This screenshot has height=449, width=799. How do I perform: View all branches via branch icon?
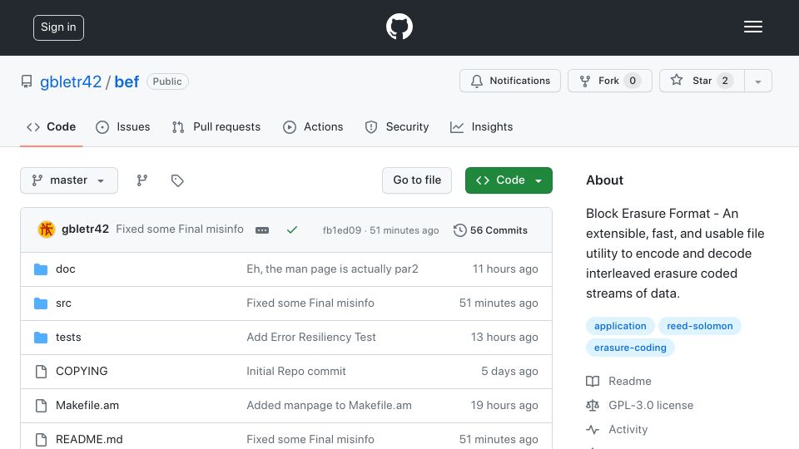142,180
